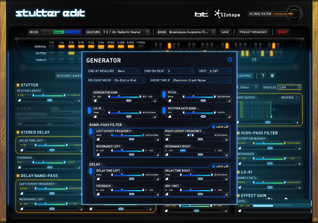The width and height of the screenshot is (318, 223).
Task: Click the Stereo Delay Time Left curve icon
Action: 22,150
